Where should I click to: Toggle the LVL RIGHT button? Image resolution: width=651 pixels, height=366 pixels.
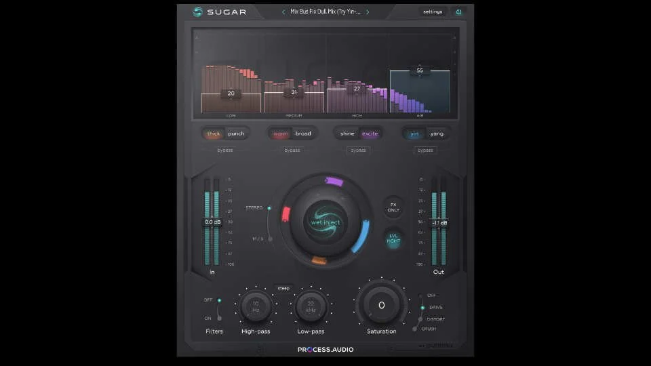coord(393,239)
